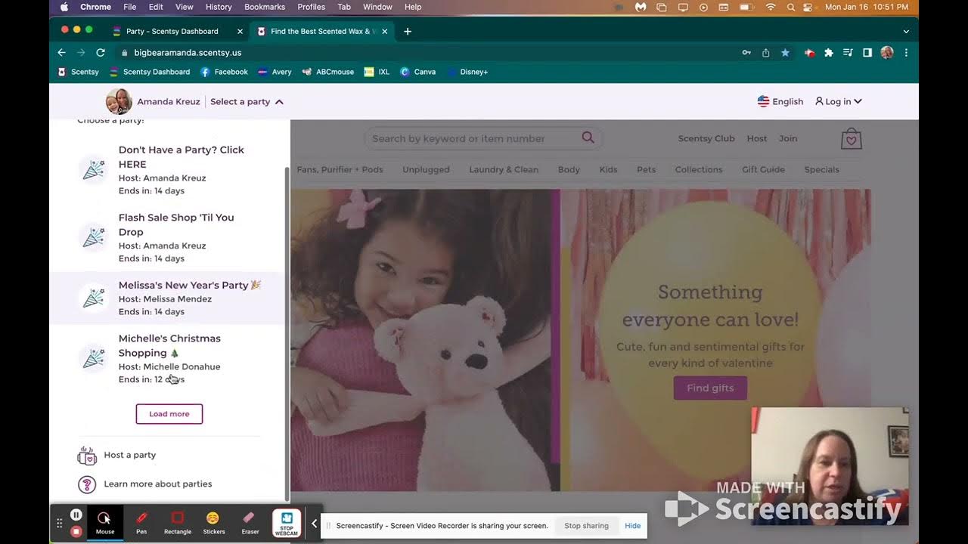Click Learn more about parties

[158, 484]
